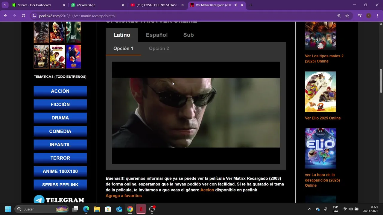Choose Opción 1 player source
This screenshot has width=383, height=215.
[123, 48]
